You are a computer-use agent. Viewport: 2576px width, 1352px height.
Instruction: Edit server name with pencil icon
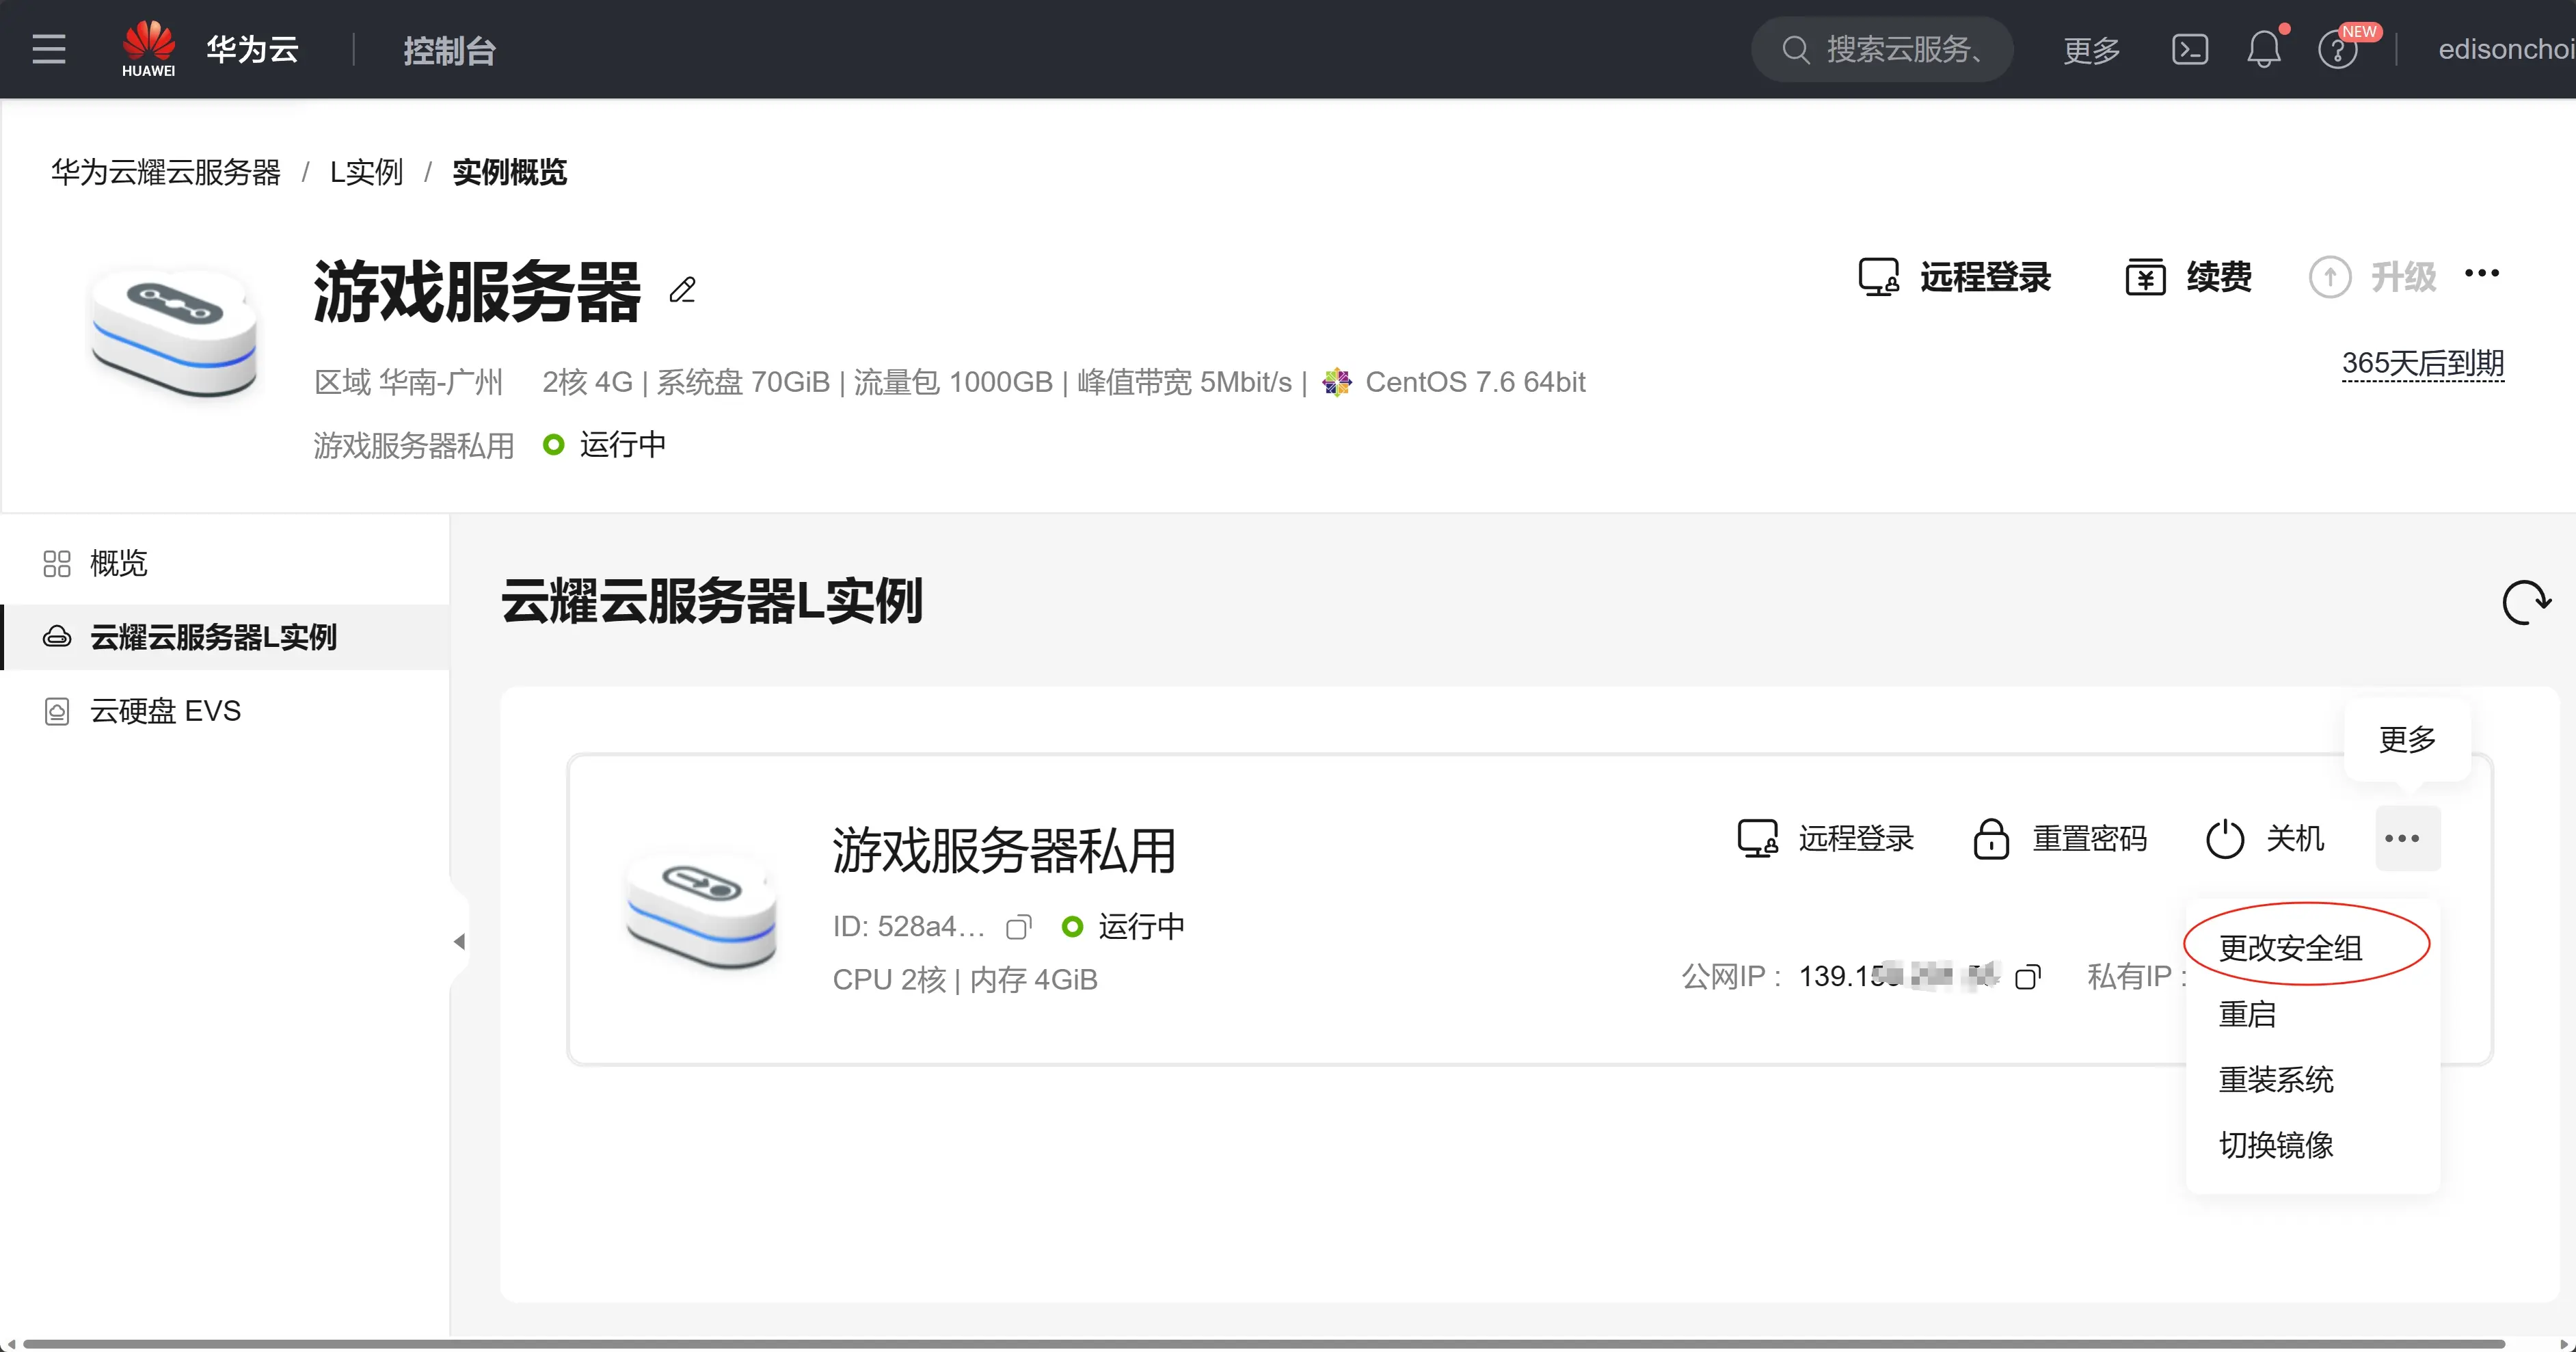tap(683, 290)
